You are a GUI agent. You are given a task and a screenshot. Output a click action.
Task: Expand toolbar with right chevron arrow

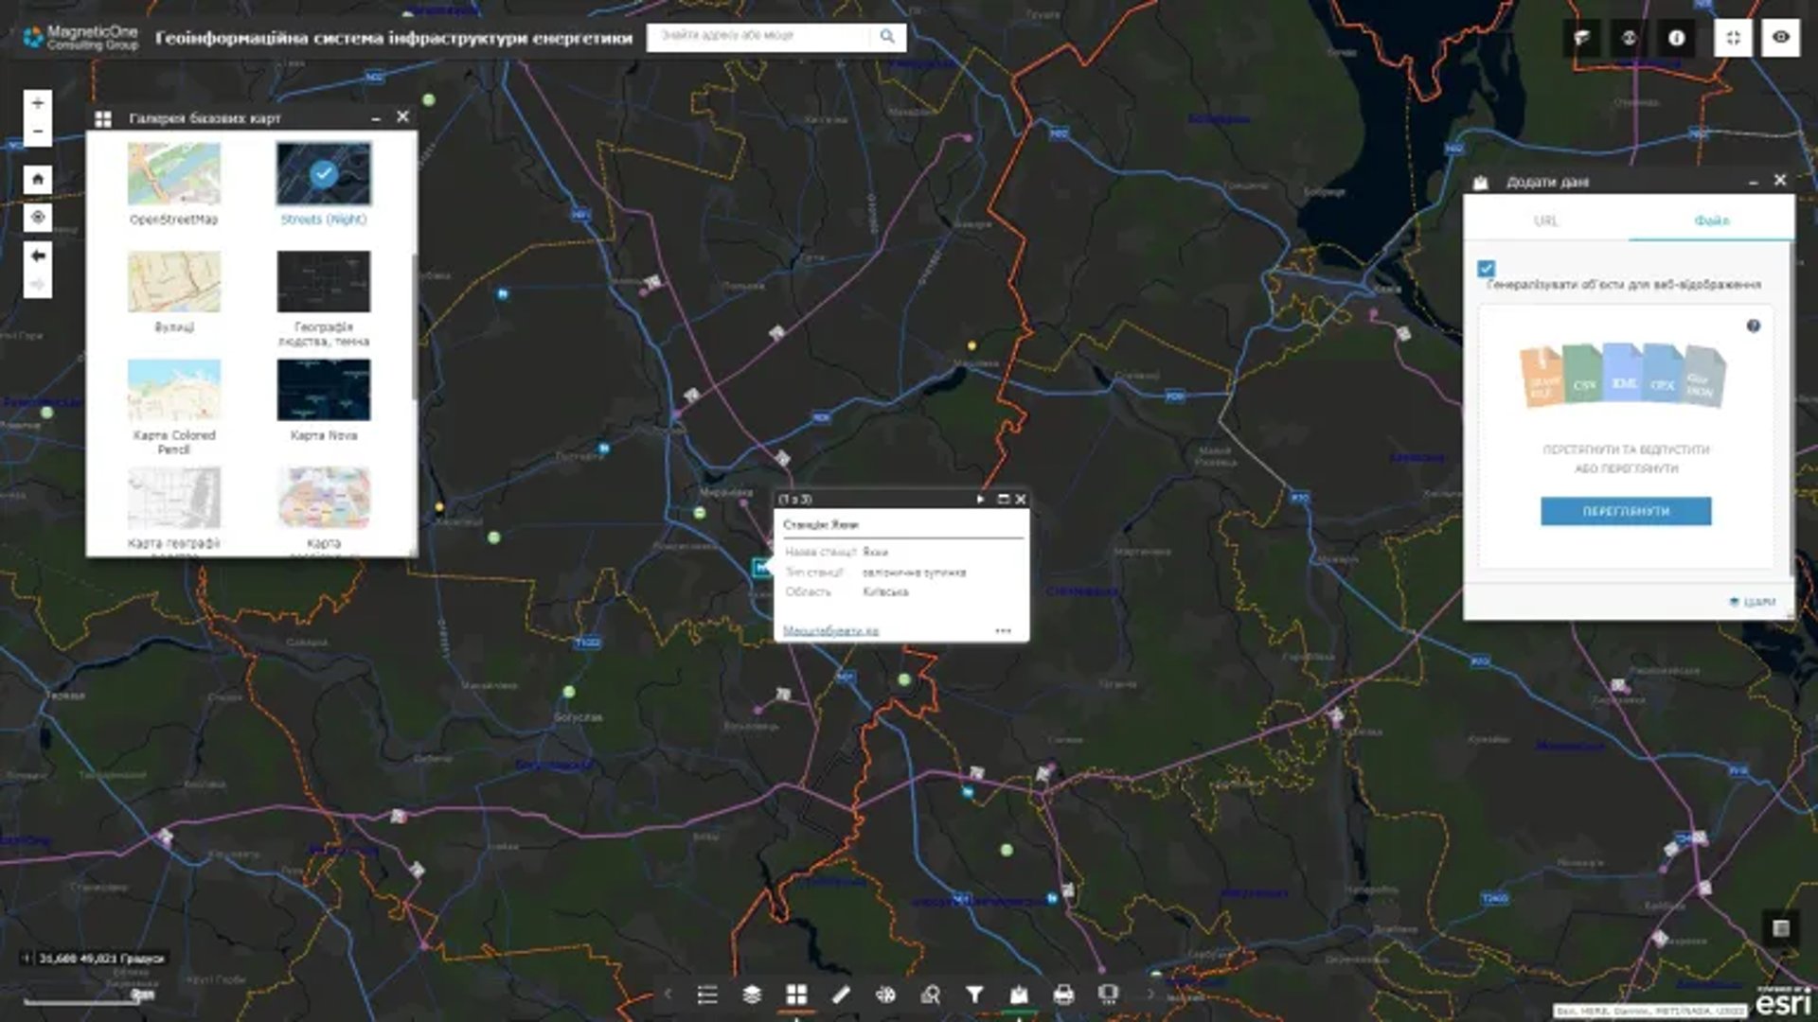click(1150, 995)
